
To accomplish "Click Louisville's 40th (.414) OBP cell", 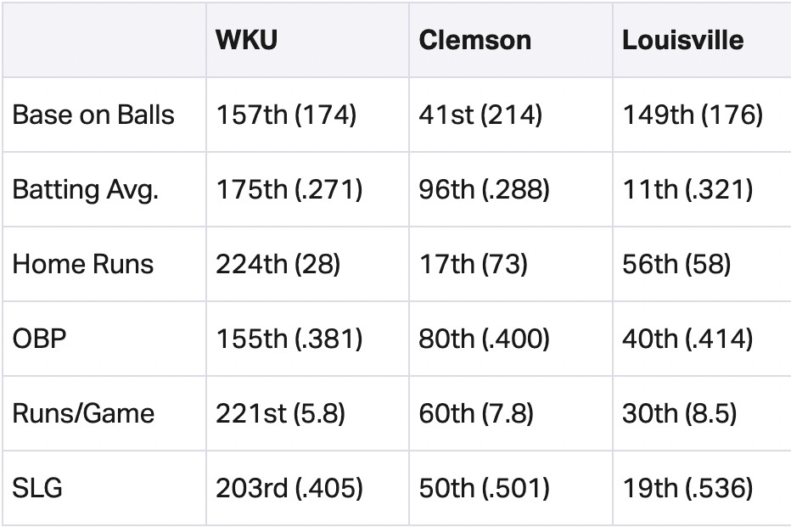I will (x=687, y=339).
